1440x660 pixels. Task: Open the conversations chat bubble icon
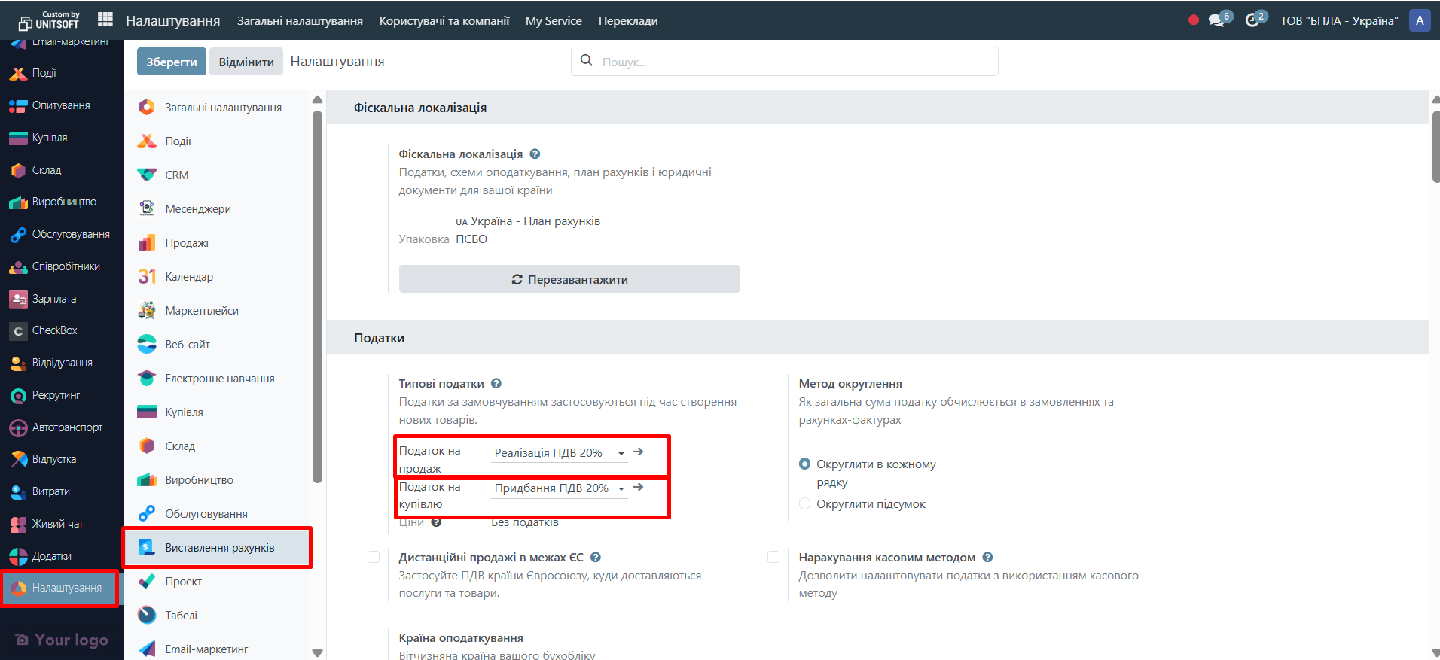click(x=1216, y=20)
